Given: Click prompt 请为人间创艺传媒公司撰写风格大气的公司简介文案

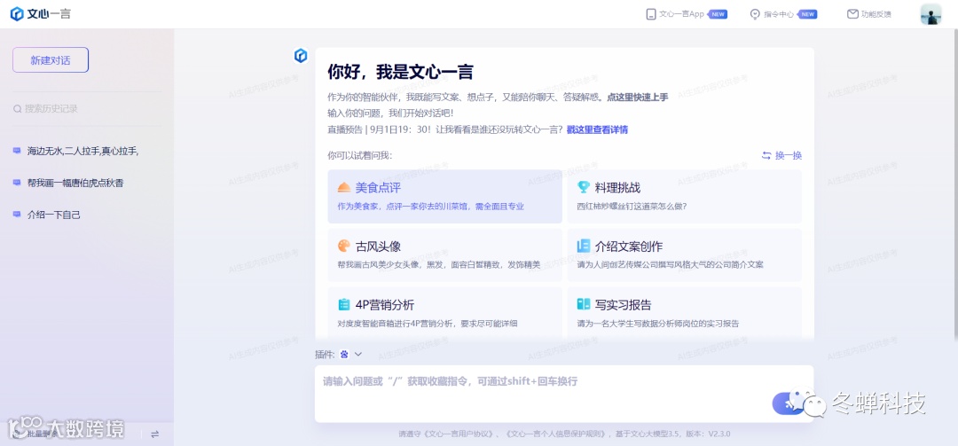Looking at the screenshot, I should (x=671, y=264).
